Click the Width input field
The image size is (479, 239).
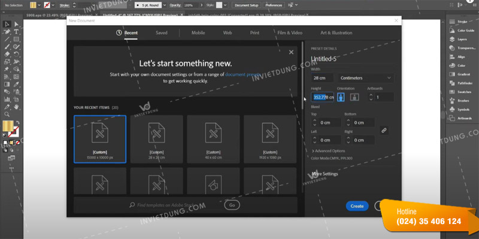pos(322,78)
